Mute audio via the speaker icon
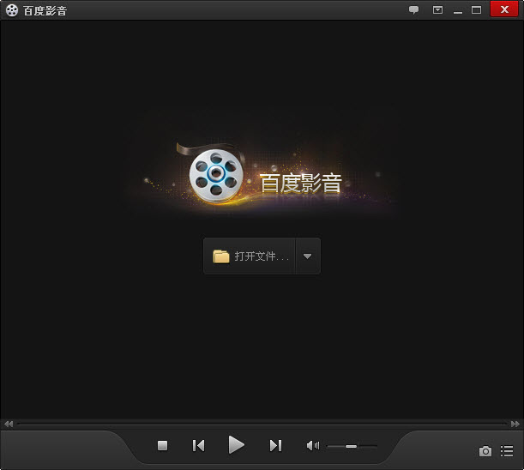 [x=313, y=446]
